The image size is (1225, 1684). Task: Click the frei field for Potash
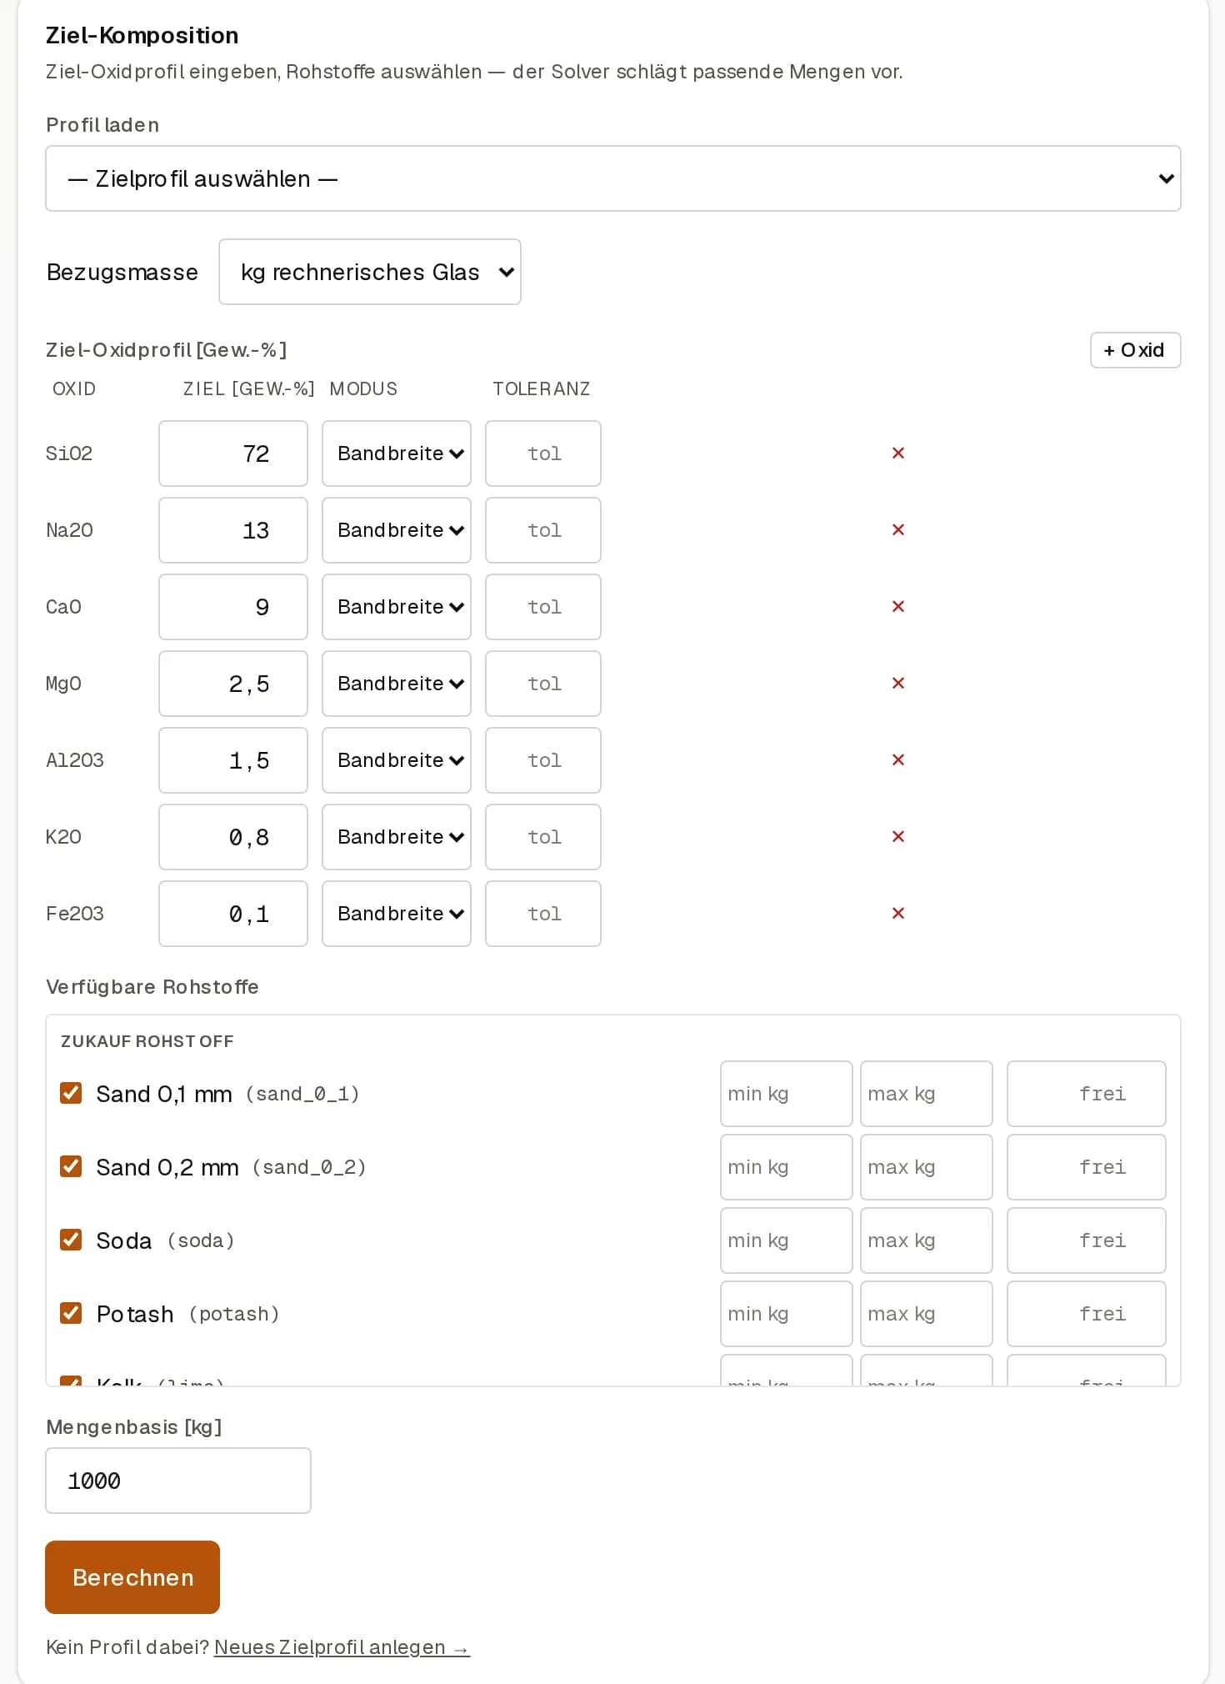[x=1087, y=1314]
